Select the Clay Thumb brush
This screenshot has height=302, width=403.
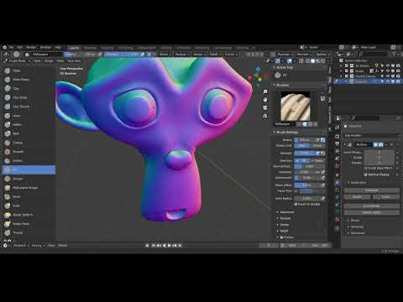point(29,107)
